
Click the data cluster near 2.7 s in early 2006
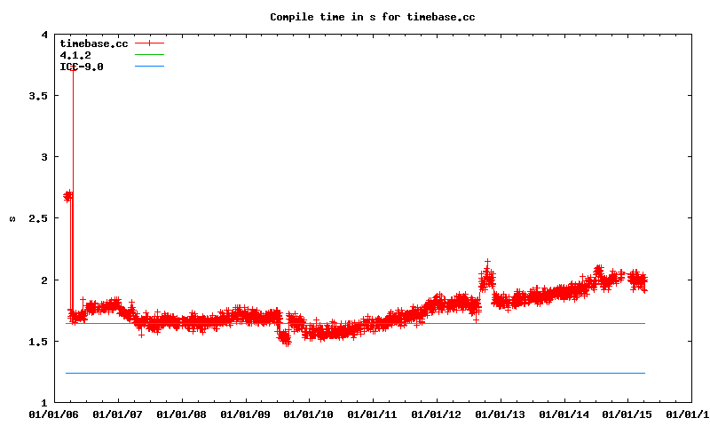tap(67, 196)
